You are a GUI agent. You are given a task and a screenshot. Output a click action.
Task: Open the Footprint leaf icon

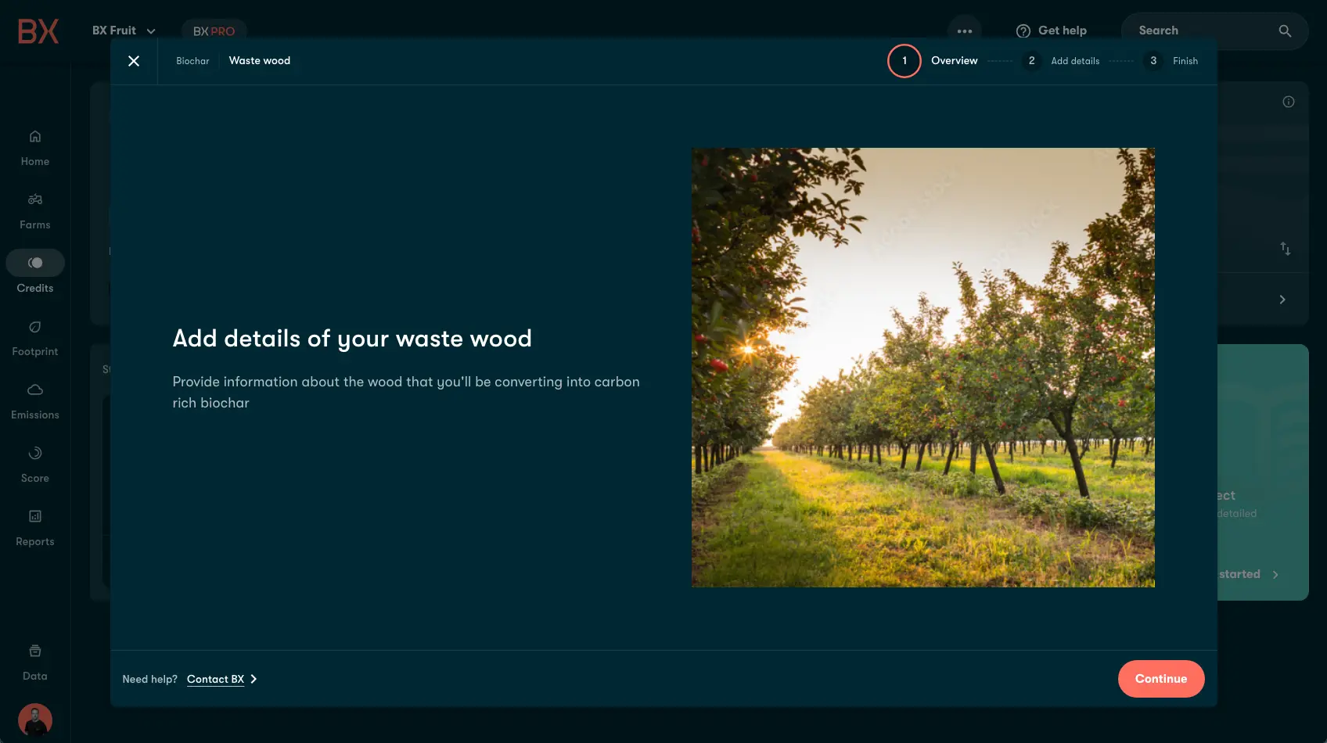click(x=35, y=327)
